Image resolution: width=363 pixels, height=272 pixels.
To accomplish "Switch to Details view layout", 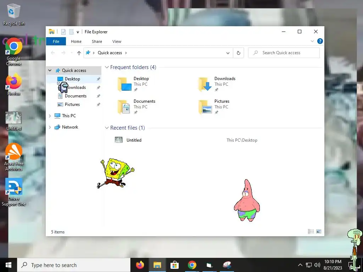I will (x=311, y=232).
